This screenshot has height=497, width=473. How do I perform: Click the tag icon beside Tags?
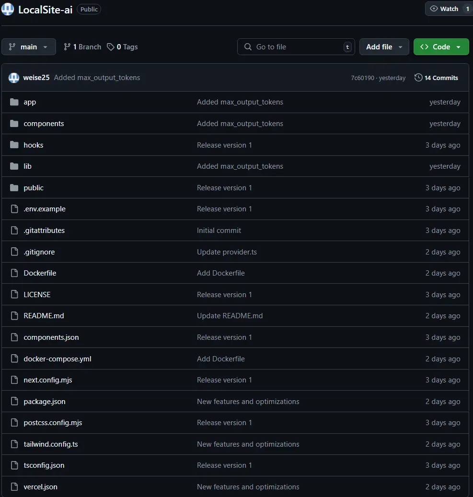click(111, 47)
